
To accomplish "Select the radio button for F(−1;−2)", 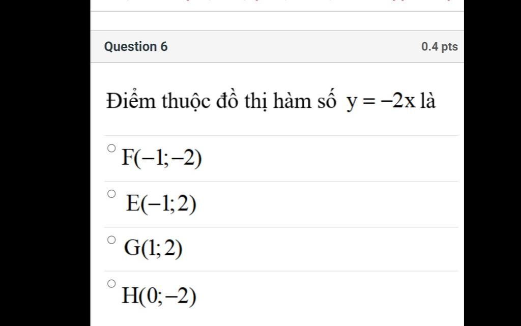I will pos(111,148).
